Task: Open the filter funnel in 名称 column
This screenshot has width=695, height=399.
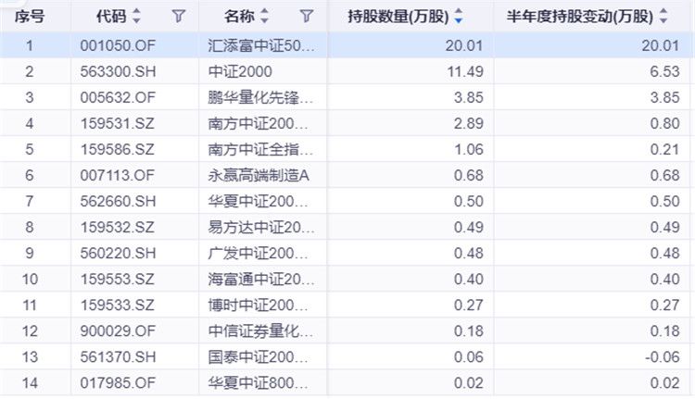Action: click(307, 17)
